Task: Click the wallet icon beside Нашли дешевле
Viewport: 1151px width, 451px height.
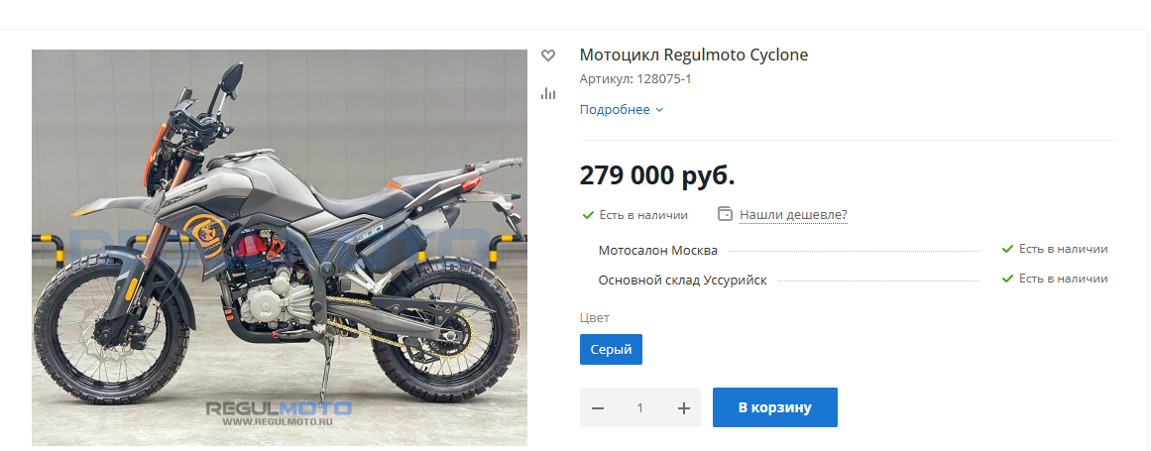Action: pos(725,214)
